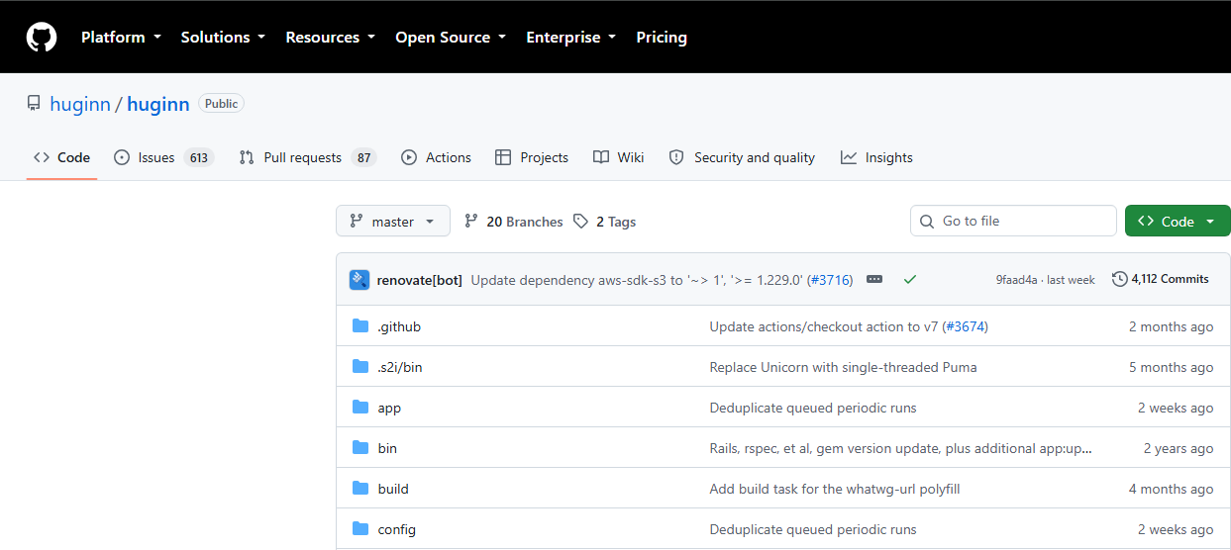The width and height of the screenshot is (1231, 550).
Task: Open the Resources dropdown
Action: [x=330, y=38]
